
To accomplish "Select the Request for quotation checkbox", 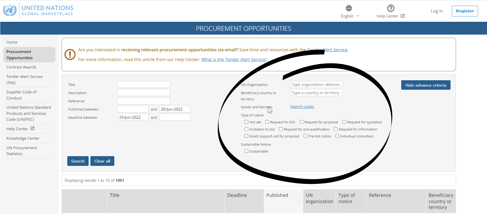I will [x=344, y=122].
